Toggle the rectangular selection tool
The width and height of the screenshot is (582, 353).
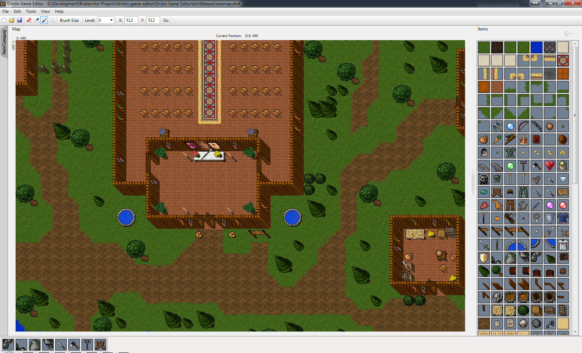coord(52,20)
